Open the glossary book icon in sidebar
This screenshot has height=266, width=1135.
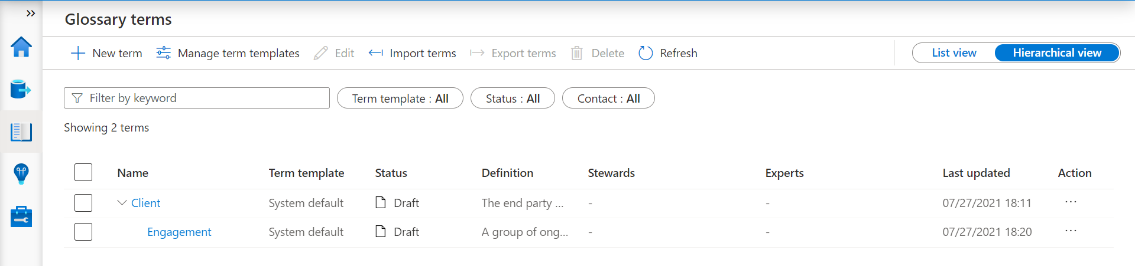point(21,132)
